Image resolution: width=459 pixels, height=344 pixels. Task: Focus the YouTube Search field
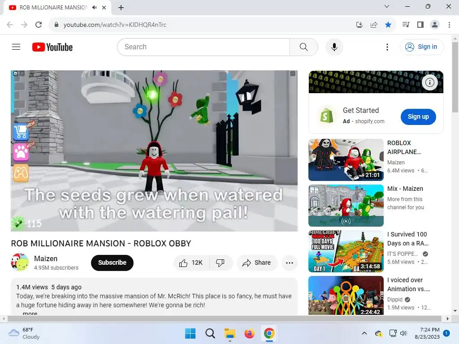click(204, 47)
